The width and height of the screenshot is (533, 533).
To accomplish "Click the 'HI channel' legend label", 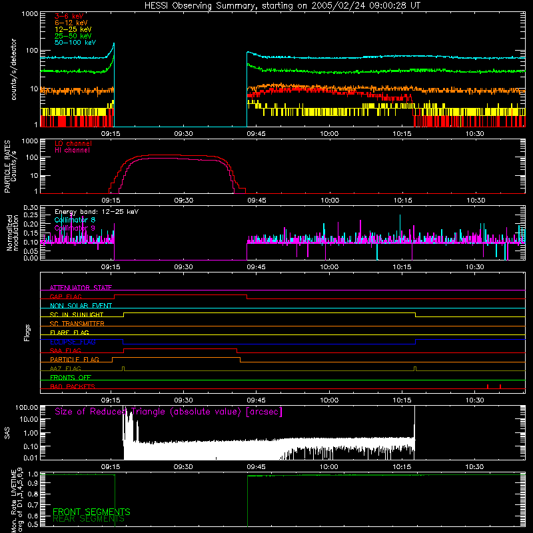I will coord(73,150).
